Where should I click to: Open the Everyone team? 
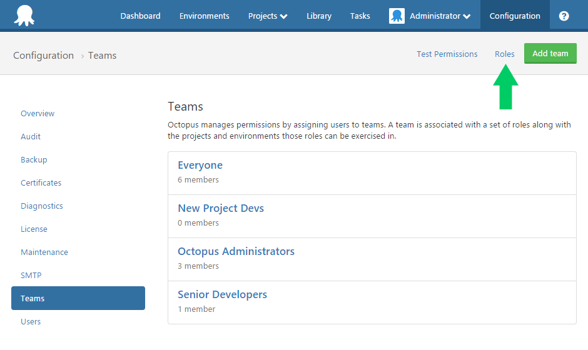(x=200, y=165)
